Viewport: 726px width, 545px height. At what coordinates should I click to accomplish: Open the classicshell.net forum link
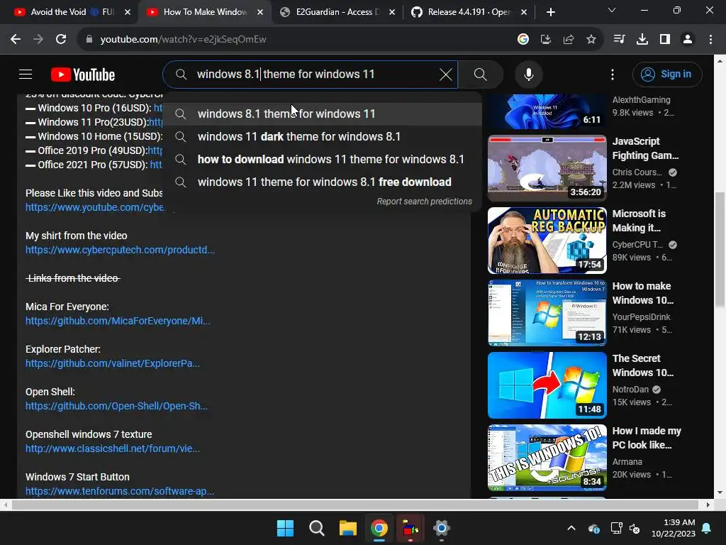point(113,448)
